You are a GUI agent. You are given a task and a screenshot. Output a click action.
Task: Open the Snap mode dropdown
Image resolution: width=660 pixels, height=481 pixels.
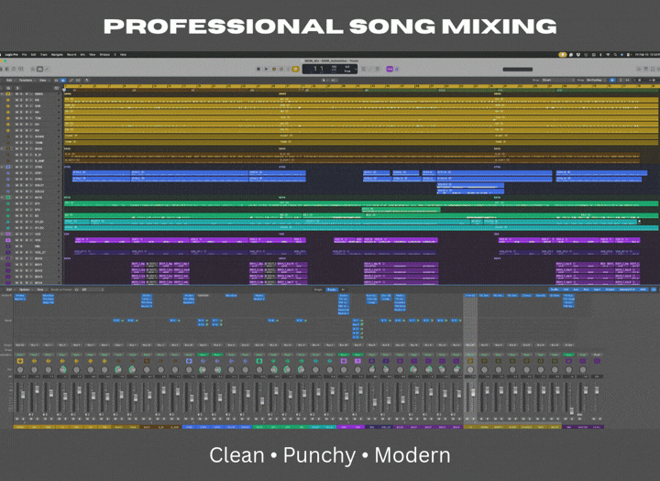[558, 80]
